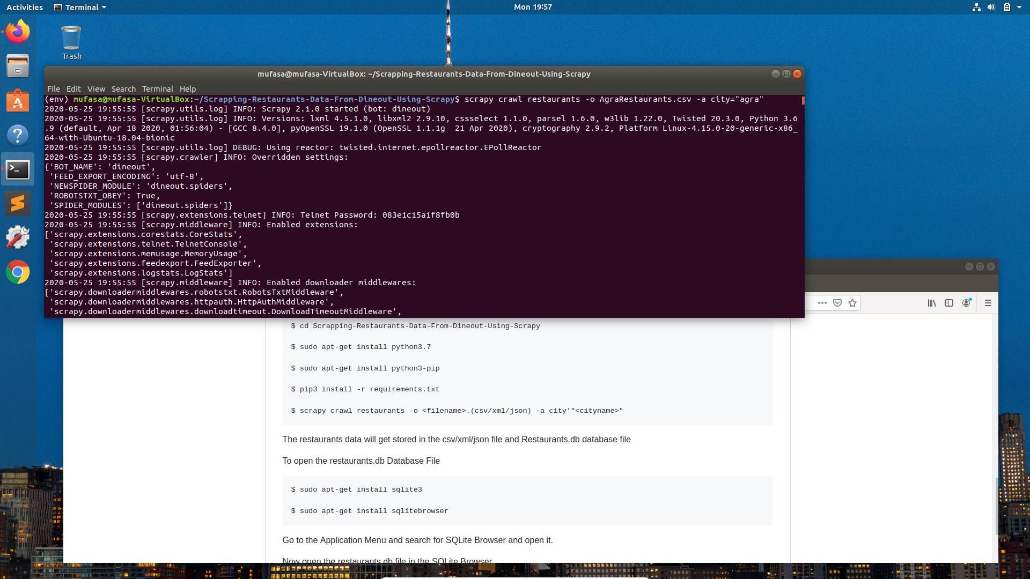Click the Help question mark dock icon
This screenshot has width=1030, height=579.
[18, 135]
